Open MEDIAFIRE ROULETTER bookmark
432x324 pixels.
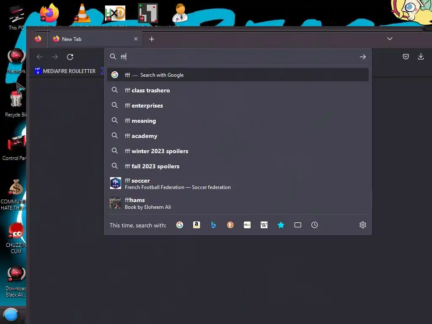[x=65, y=71]
